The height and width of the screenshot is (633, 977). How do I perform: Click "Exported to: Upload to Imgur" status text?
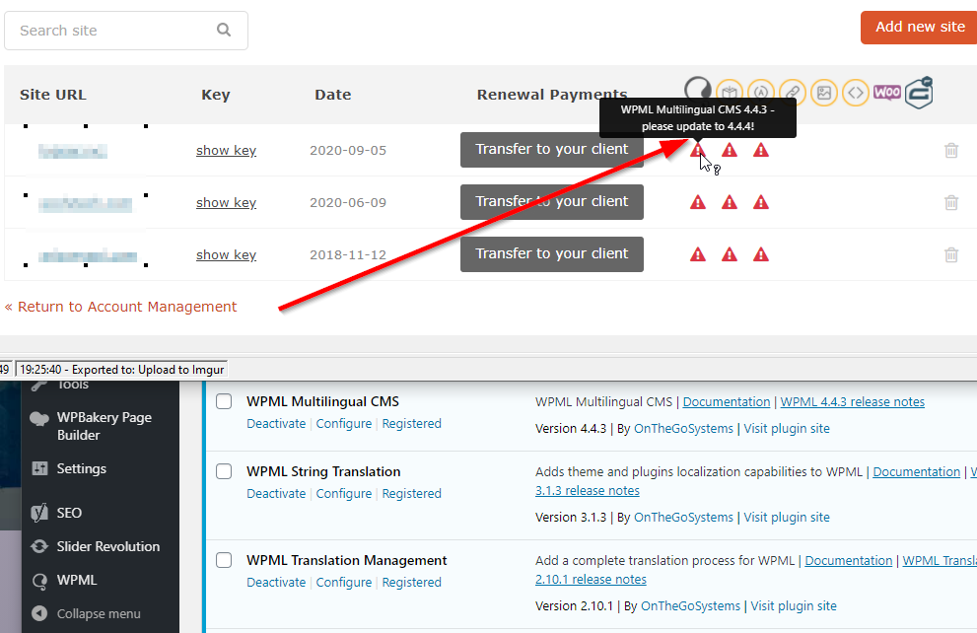[x=148, y=370]
